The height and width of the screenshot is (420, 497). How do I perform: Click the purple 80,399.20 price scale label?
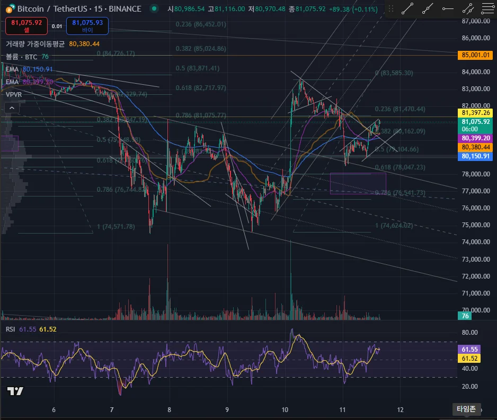click(x=475, y=138)
